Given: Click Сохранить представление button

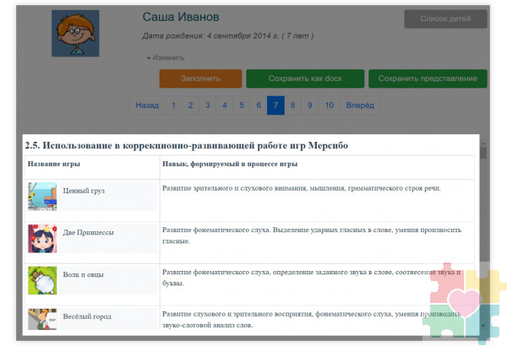Looking at the screenshot, I should click(x=428, y=78).
